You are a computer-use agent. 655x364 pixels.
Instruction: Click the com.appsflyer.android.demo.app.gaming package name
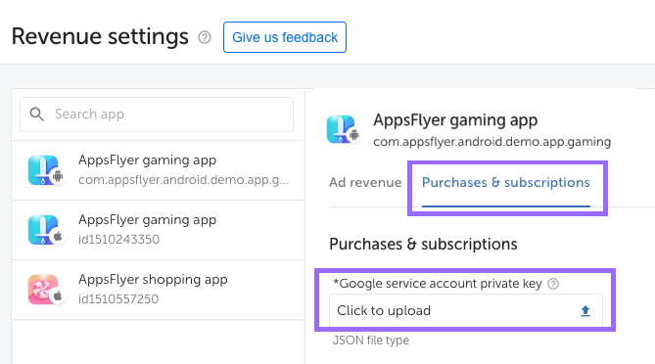pyautogui.click(x=492, y=142)
